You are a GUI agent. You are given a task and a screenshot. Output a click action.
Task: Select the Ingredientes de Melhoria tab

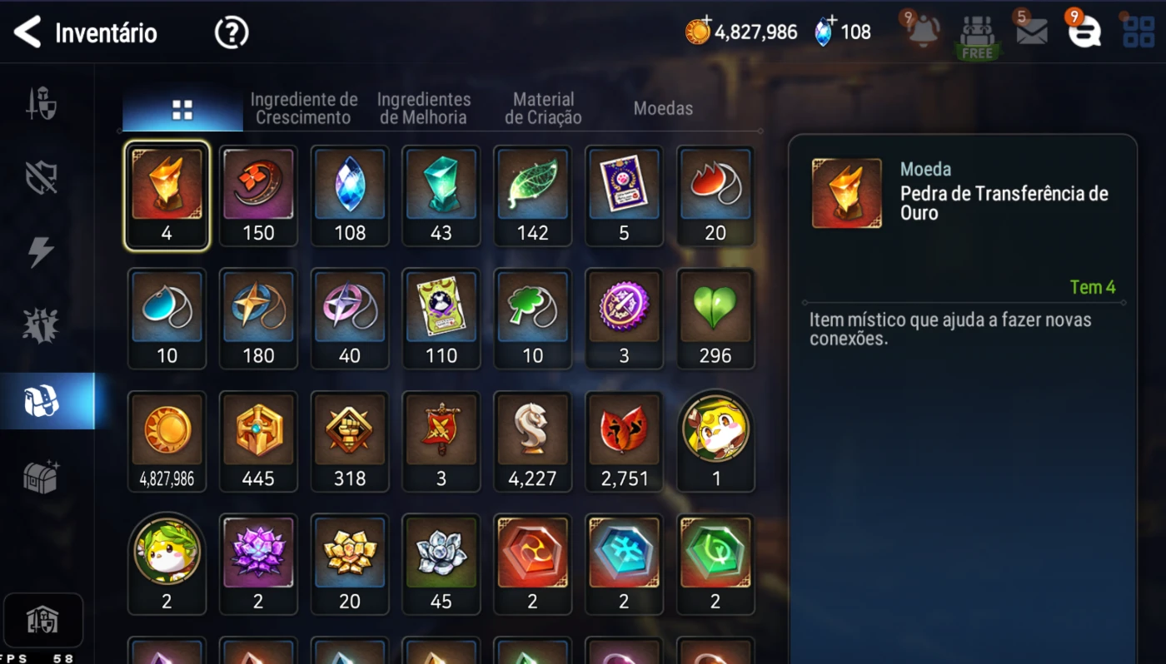point(424,108)
